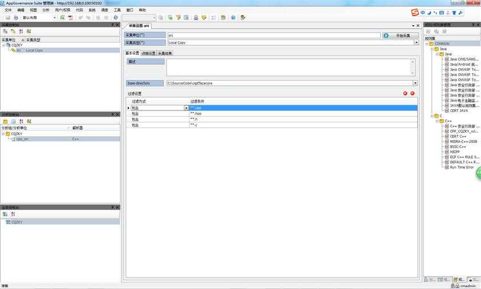
Task: Select CERT JAVA rule set
Action: 459,110
